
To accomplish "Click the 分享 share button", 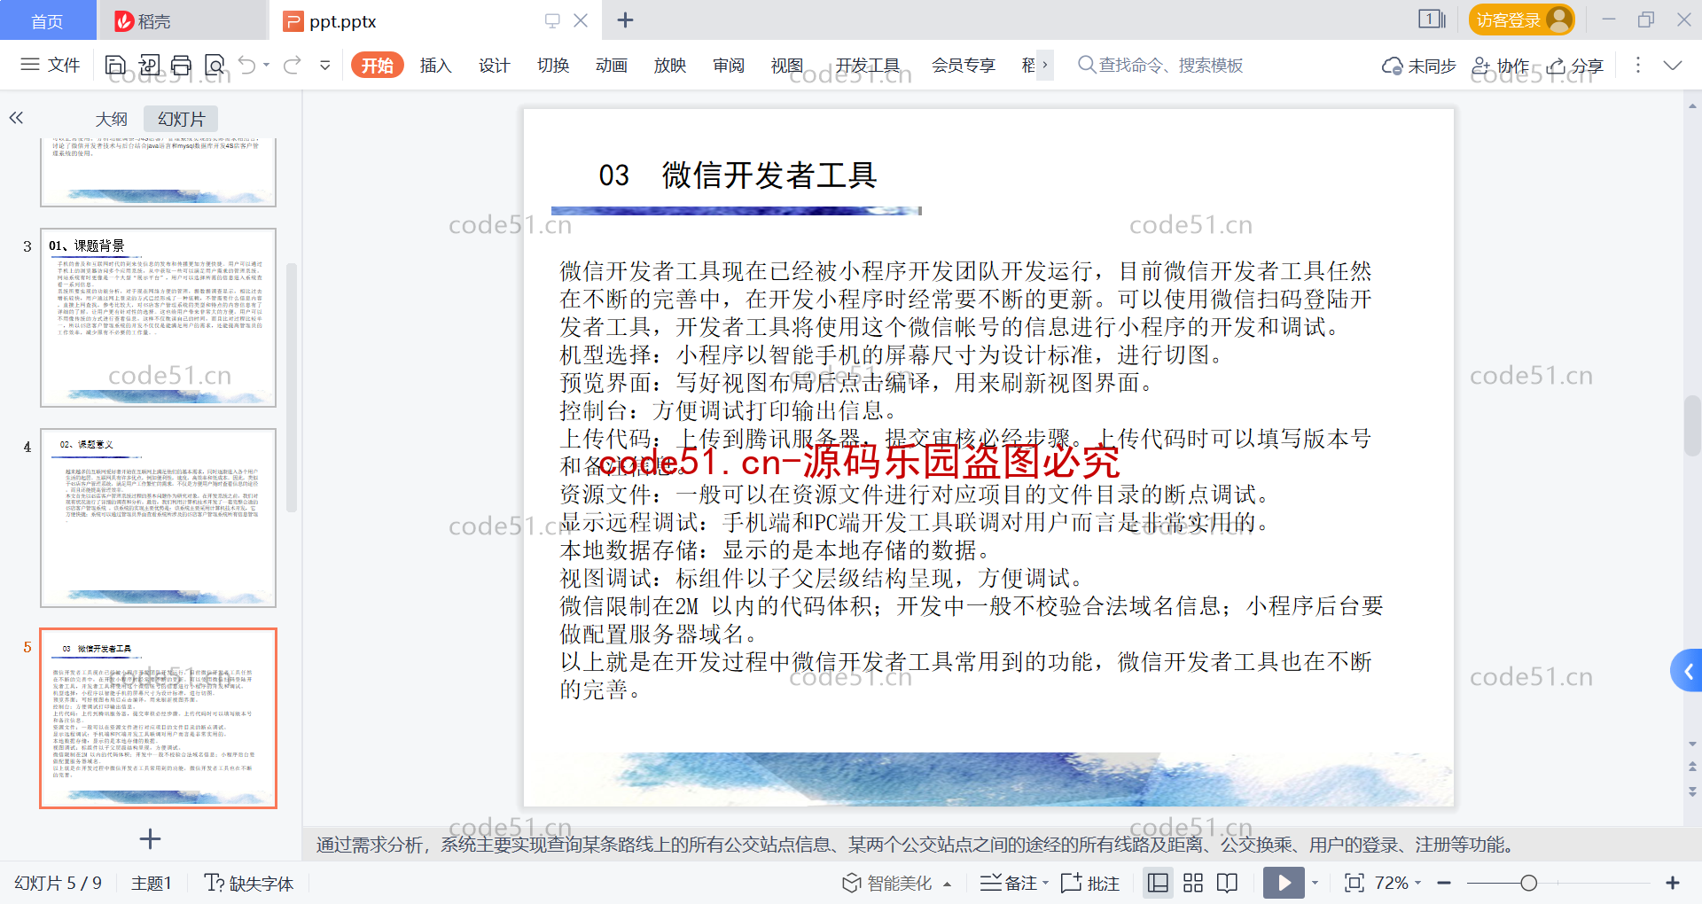I will [1575, 66].
